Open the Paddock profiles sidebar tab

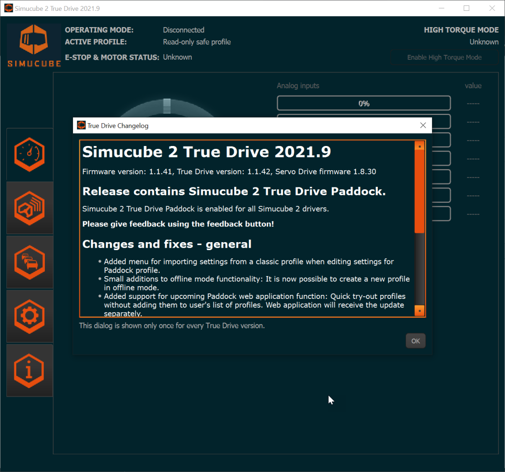pyautogui.click(x=30, y=208)
